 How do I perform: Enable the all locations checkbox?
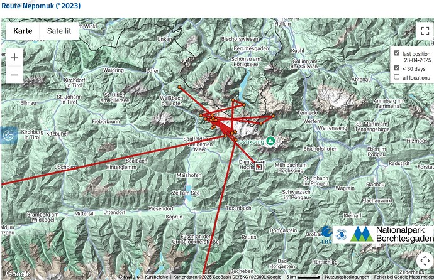(397, 77)
